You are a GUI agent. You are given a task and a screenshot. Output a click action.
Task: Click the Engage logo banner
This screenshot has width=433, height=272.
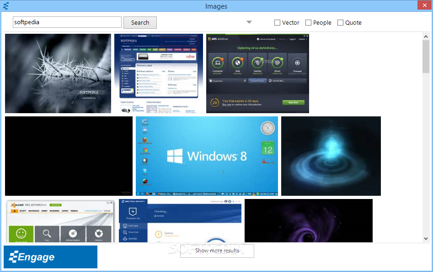pos(51,257)
